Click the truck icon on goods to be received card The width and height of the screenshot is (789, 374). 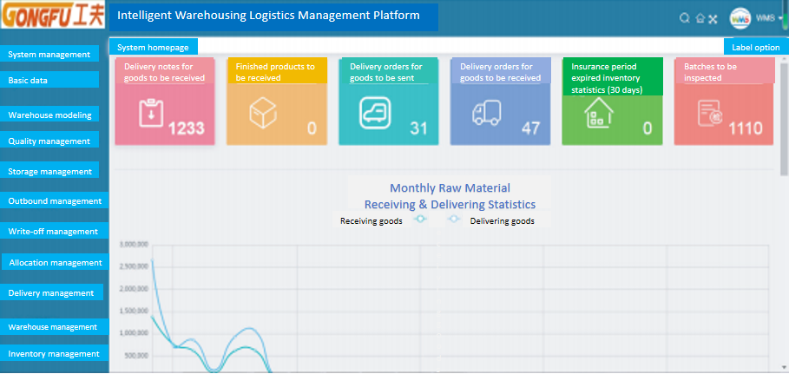tap(487, 113)
